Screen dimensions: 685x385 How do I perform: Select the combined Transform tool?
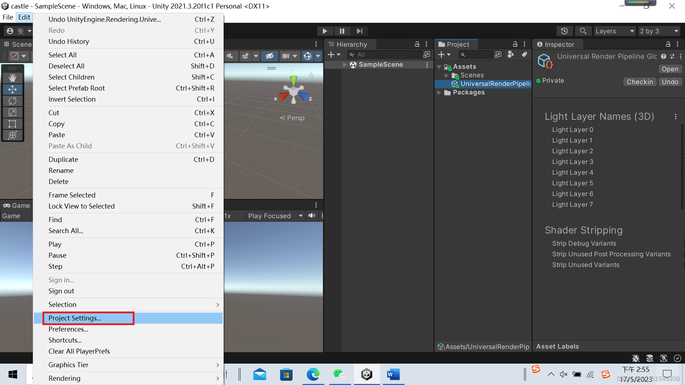coord(12,135)
